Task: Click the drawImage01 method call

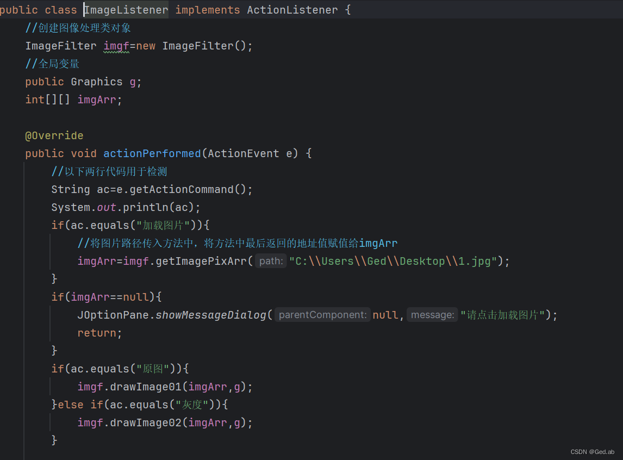Action: coord(145,387)
